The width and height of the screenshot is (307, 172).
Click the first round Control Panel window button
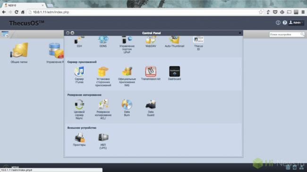[68, 33]
